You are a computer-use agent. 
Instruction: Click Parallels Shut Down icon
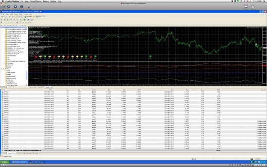(x=15, y=7)
